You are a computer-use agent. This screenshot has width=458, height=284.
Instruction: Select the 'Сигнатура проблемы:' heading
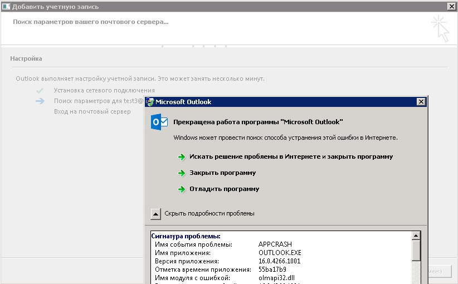click(x=186, y=236)
